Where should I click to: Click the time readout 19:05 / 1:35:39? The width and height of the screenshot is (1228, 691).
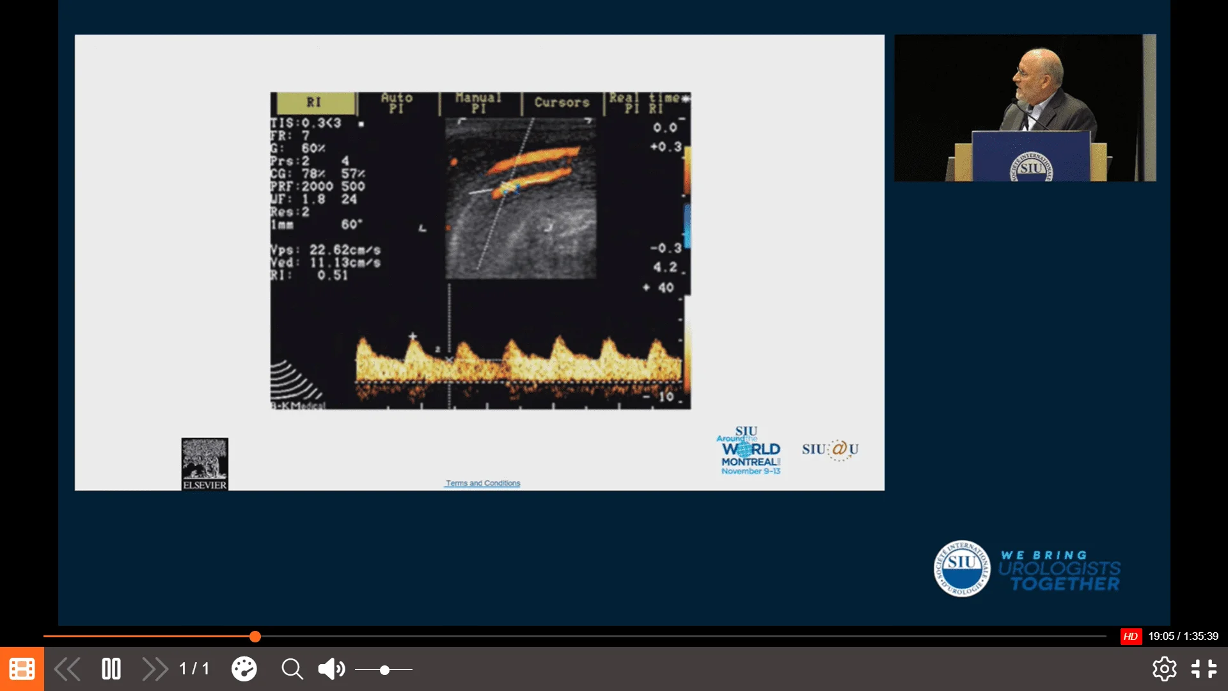[1183, 636]
